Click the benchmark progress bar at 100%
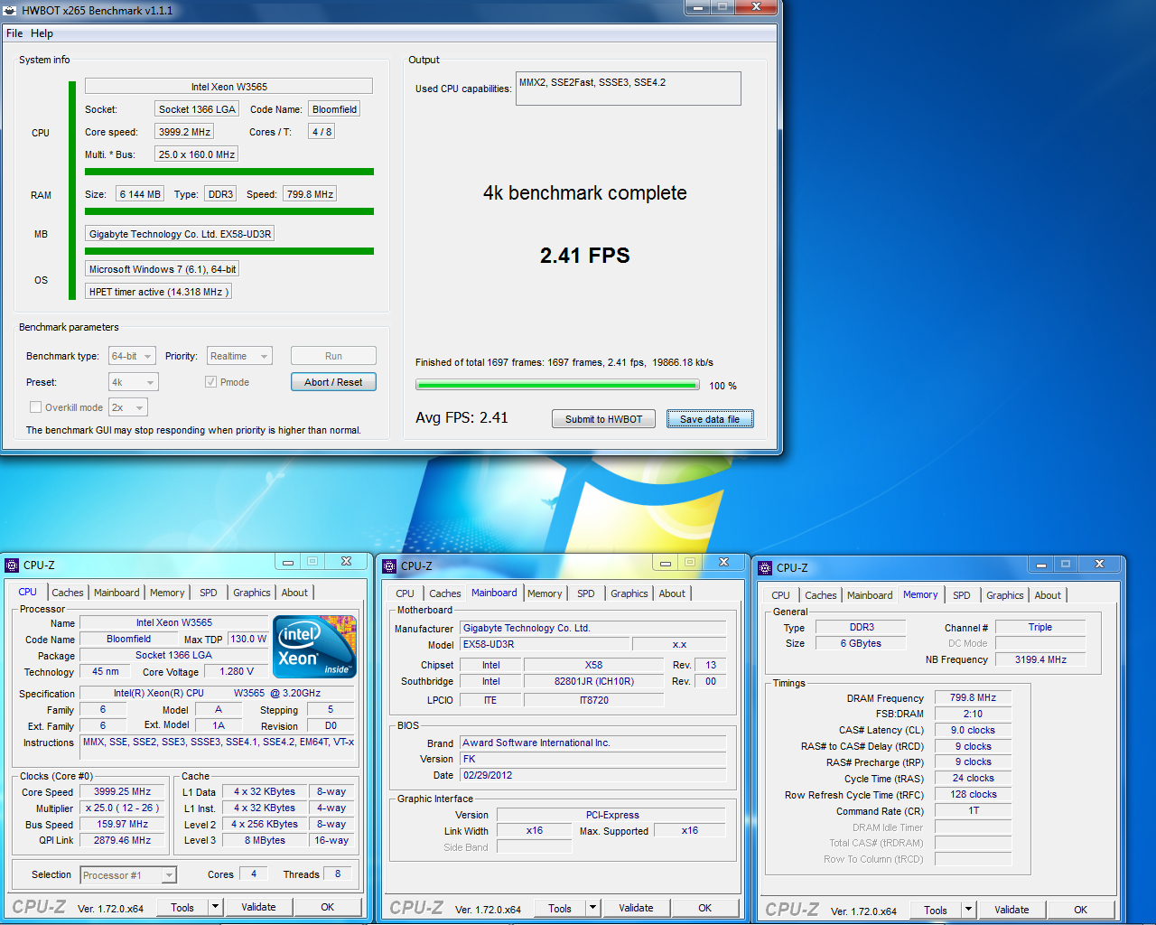The image size is (1156, 925). coord(557,385)
